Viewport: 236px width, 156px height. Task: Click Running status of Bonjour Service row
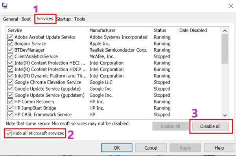tap(162, 44)
